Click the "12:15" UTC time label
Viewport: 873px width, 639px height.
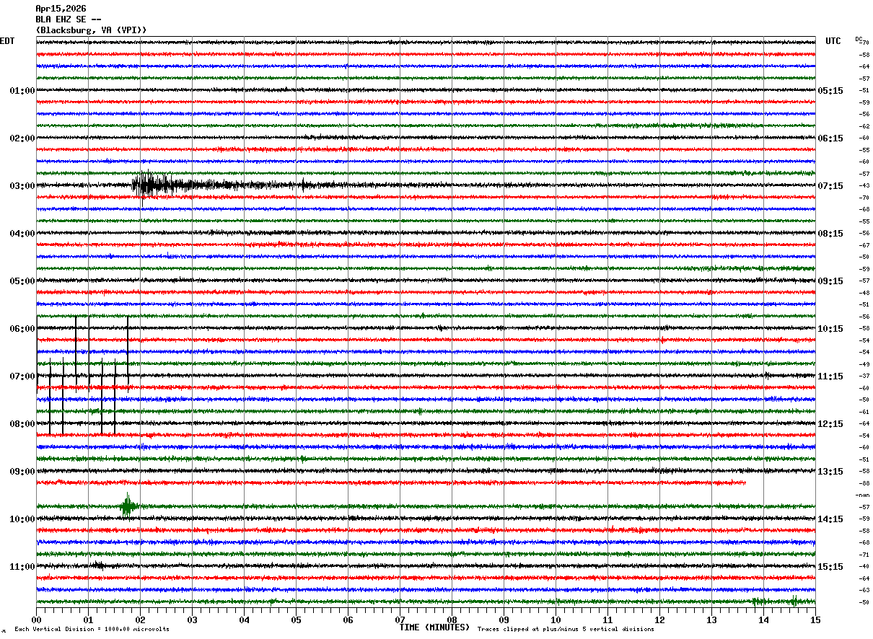click(x=830, y=424)
